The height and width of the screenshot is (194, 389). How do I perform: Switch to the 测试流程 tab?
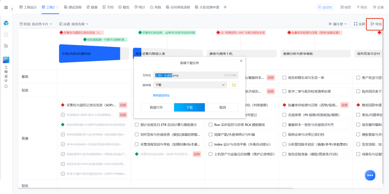(73, 7)
